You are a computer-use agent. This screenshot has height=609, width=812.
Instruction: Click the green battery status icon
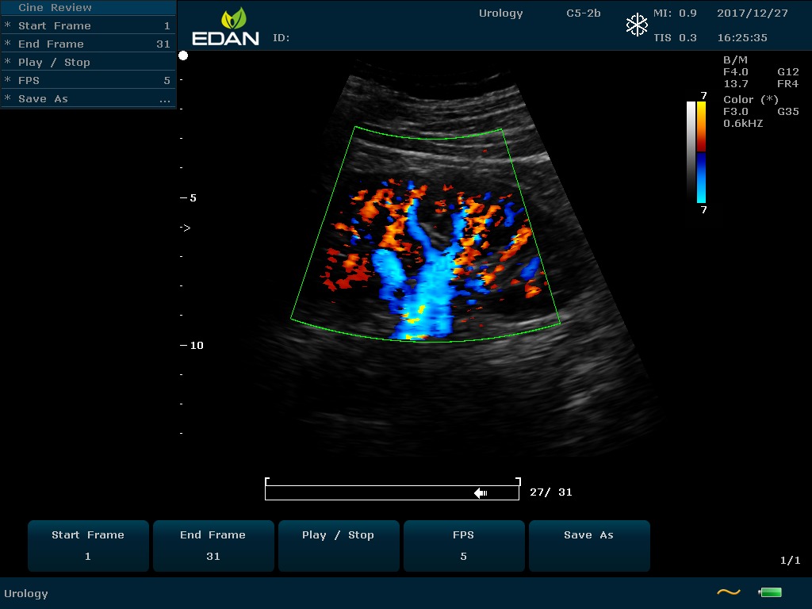tap(771, 592)
